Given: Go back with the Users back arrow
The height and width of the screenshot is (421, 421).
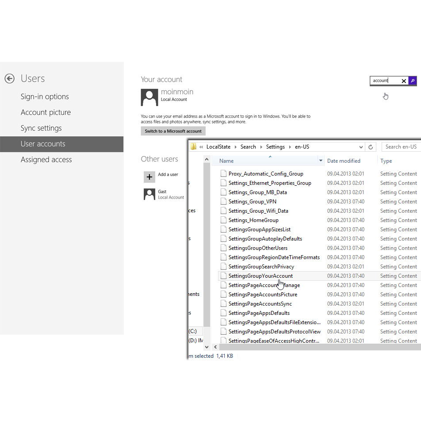Looking at the screenshot, I should pos(10,78).
